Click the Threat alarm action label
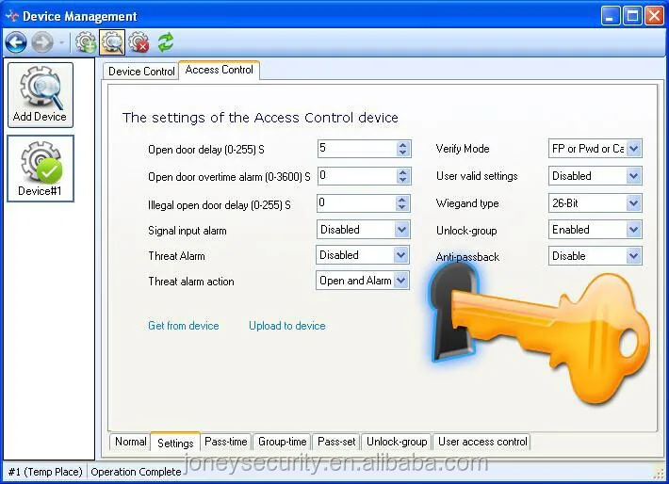 191,282
